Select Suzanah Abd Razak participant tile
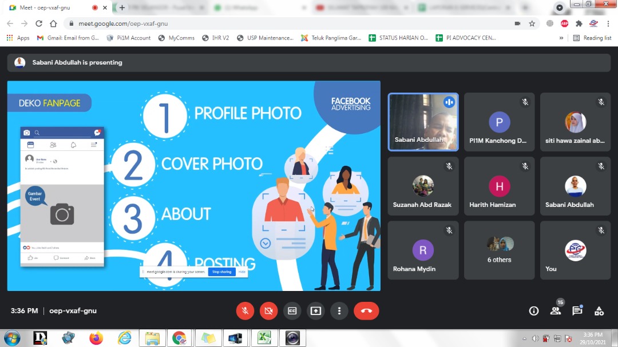 tap(423, 186)
